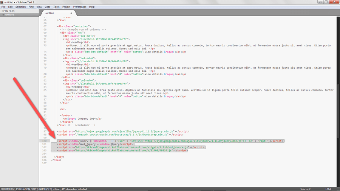Open the Goto menu

coord(48,7)
